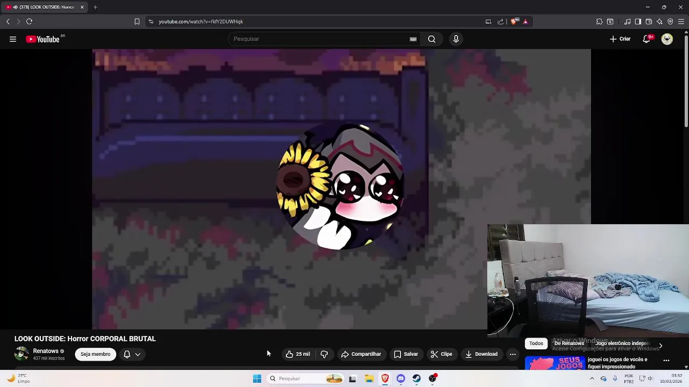Go back with browser back arrow
689x387 pixels.
point(8,21)
